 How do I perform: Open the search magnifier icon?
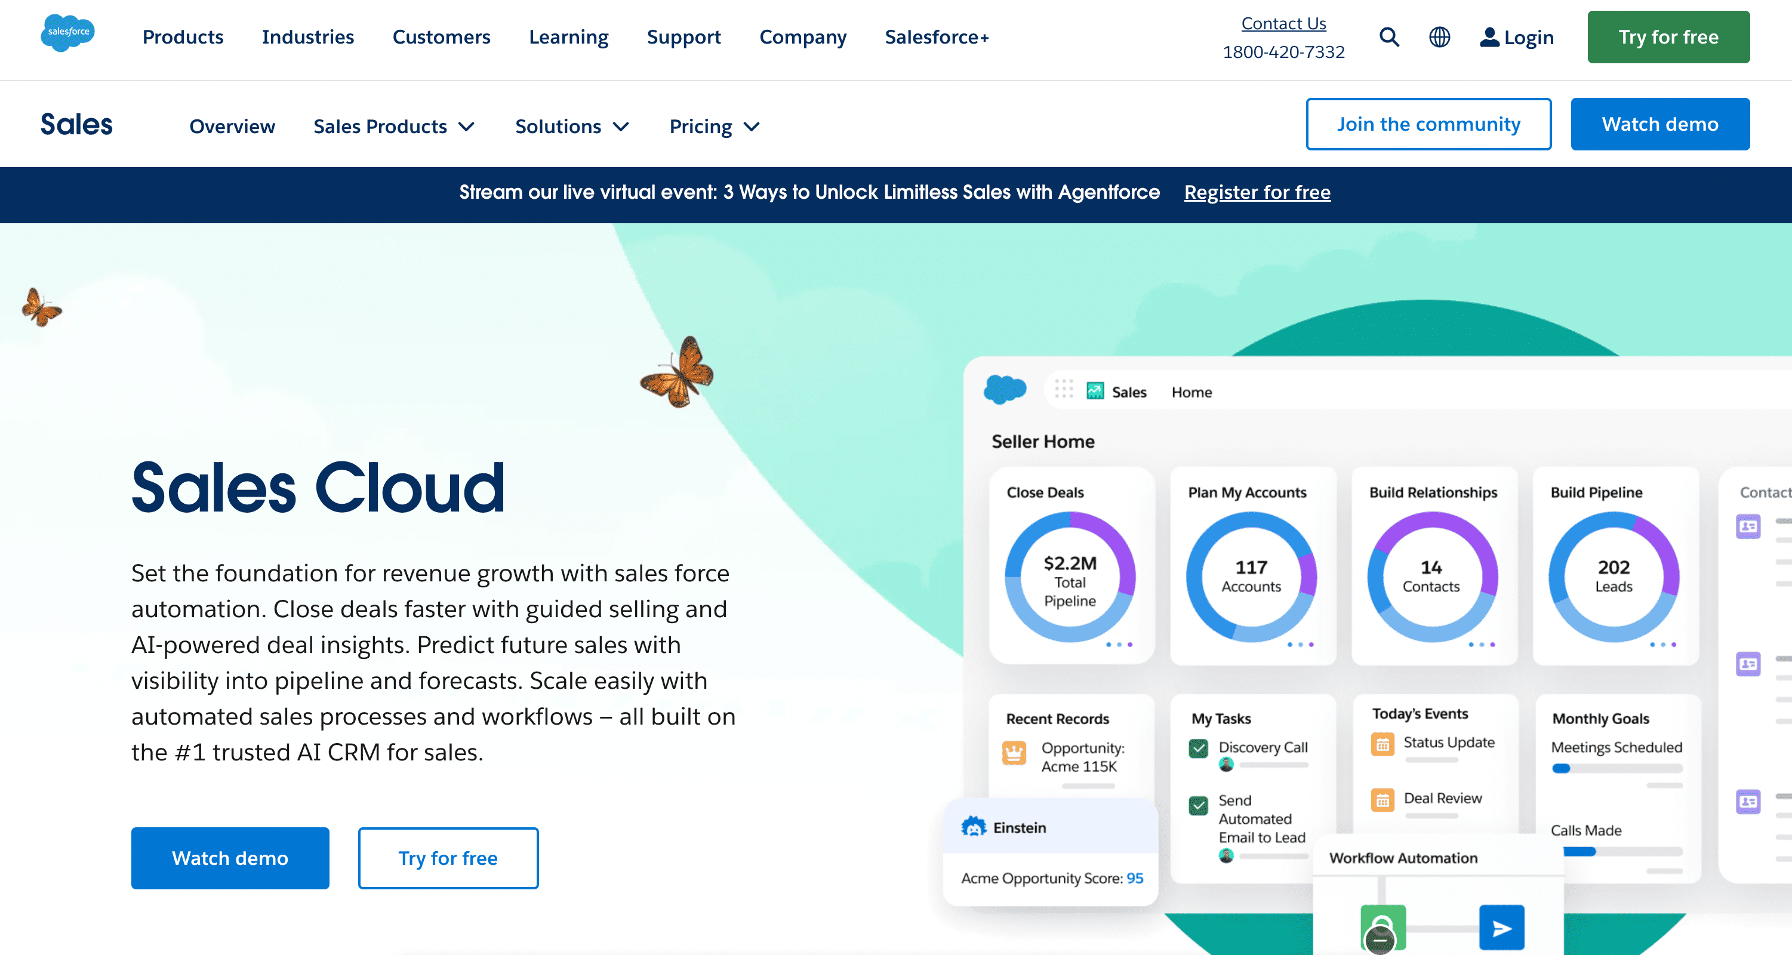coord(1388,37)
